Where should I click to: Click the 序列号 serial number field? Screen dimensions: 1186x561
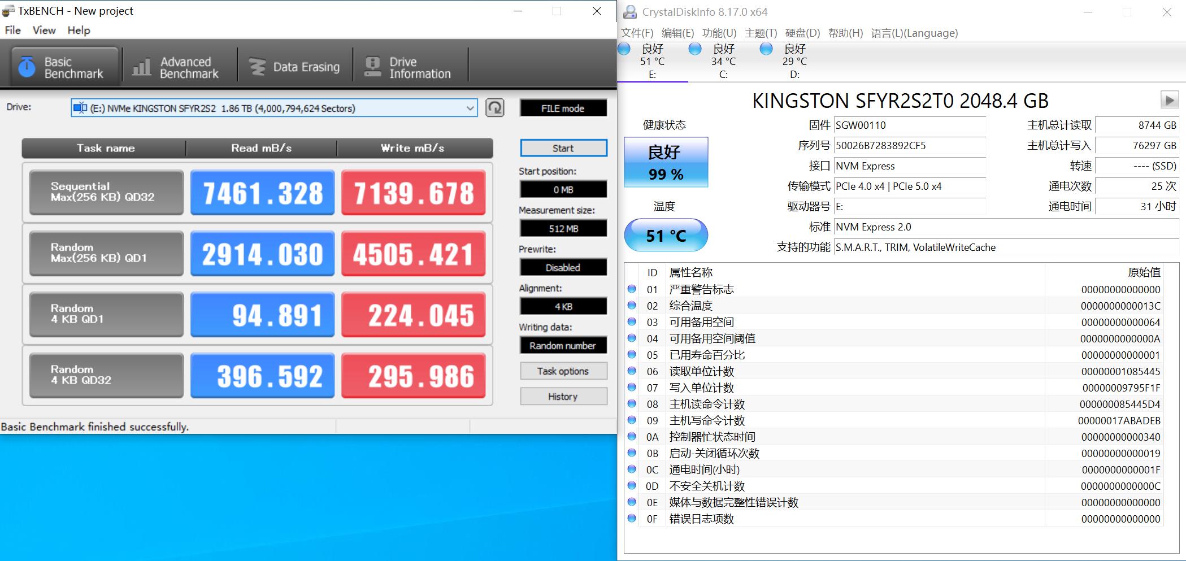point(910,145)
